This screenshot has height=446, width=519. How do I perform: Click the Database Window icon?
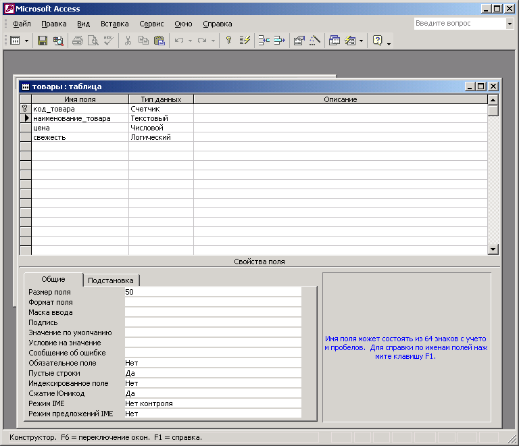pyautogui.click(x=335, y=41)
